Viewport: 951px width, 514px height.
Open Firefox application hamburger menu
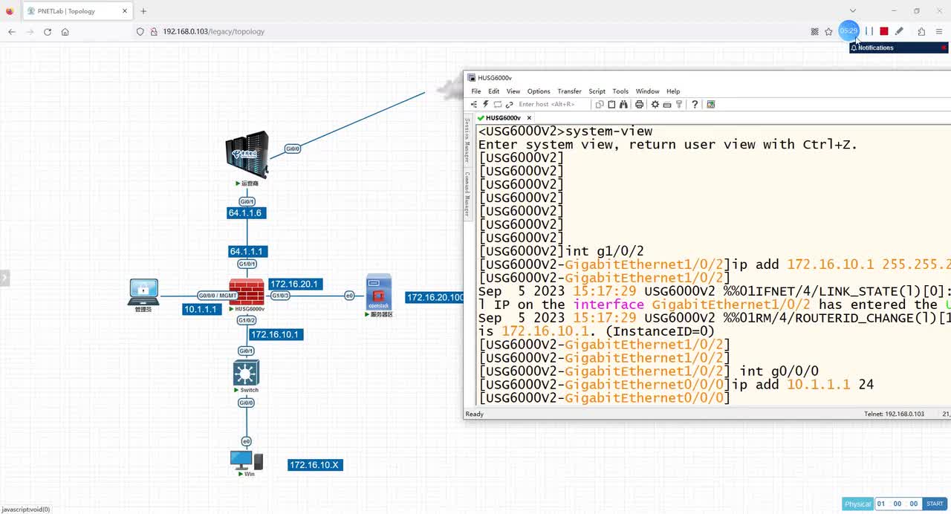(x=940, y=31)
